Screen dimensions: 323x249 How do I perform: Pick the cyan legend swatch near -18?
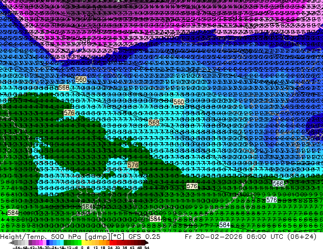click(62, 243)
